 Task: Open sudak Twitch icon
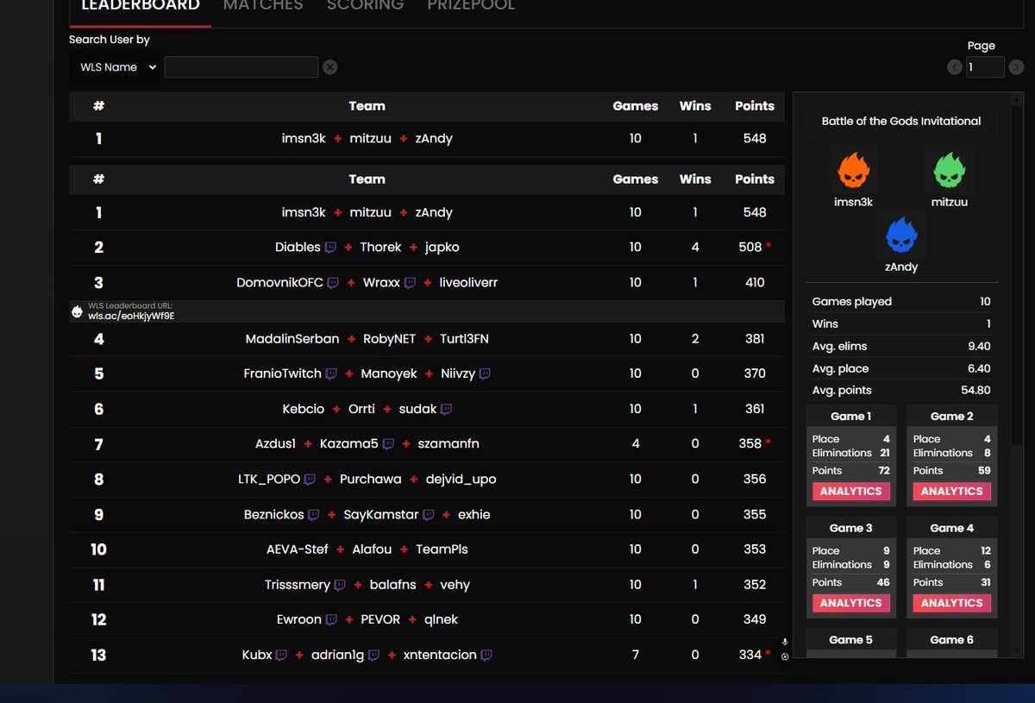click(446, 410)
